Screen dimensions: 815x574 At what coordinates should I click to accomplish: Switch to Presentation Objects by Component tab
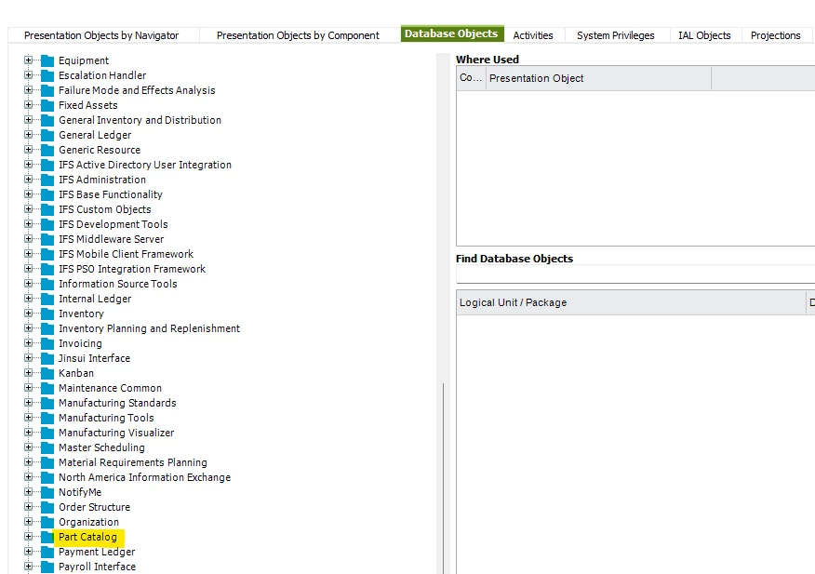(298, 35)
